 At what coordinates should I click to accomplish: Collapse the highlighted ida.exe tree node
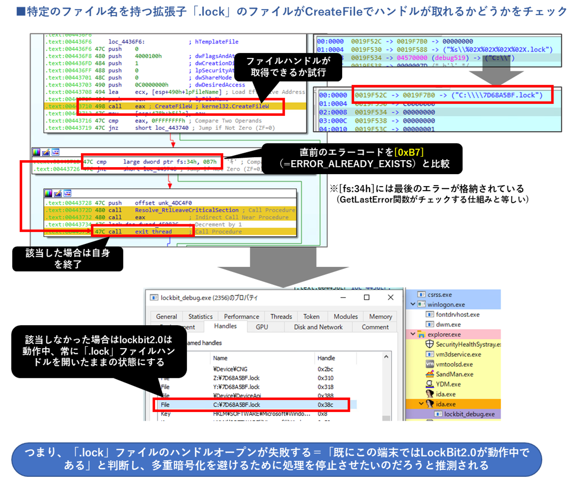click(x=421, y=404)
